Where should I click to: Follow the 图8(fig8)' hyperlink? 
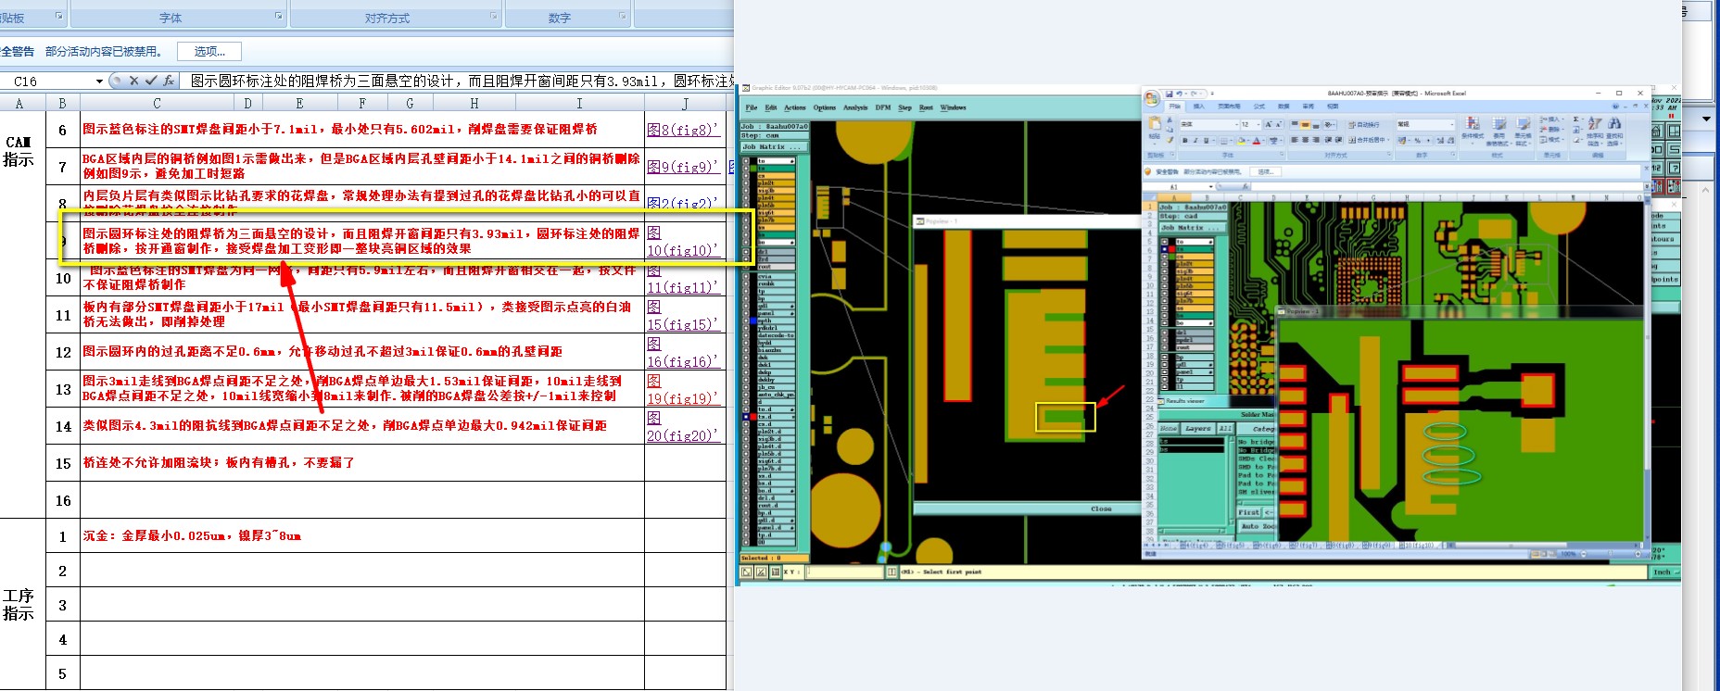coord(683,130)
